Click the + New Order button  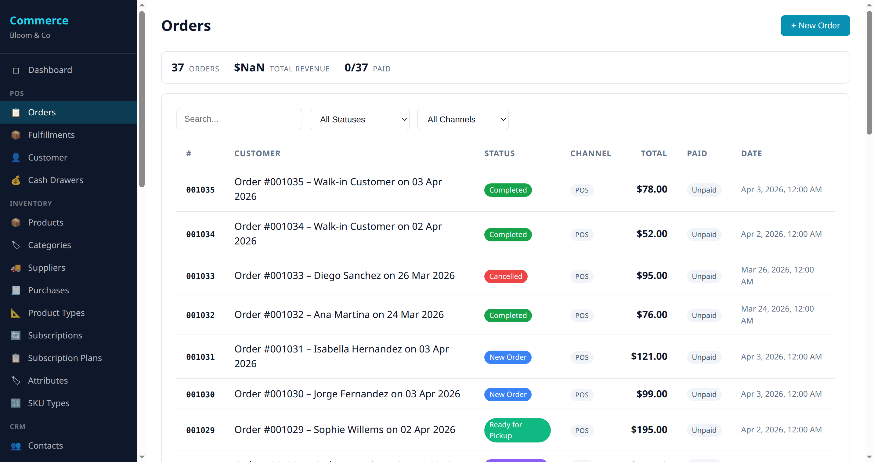pos(815,25)
